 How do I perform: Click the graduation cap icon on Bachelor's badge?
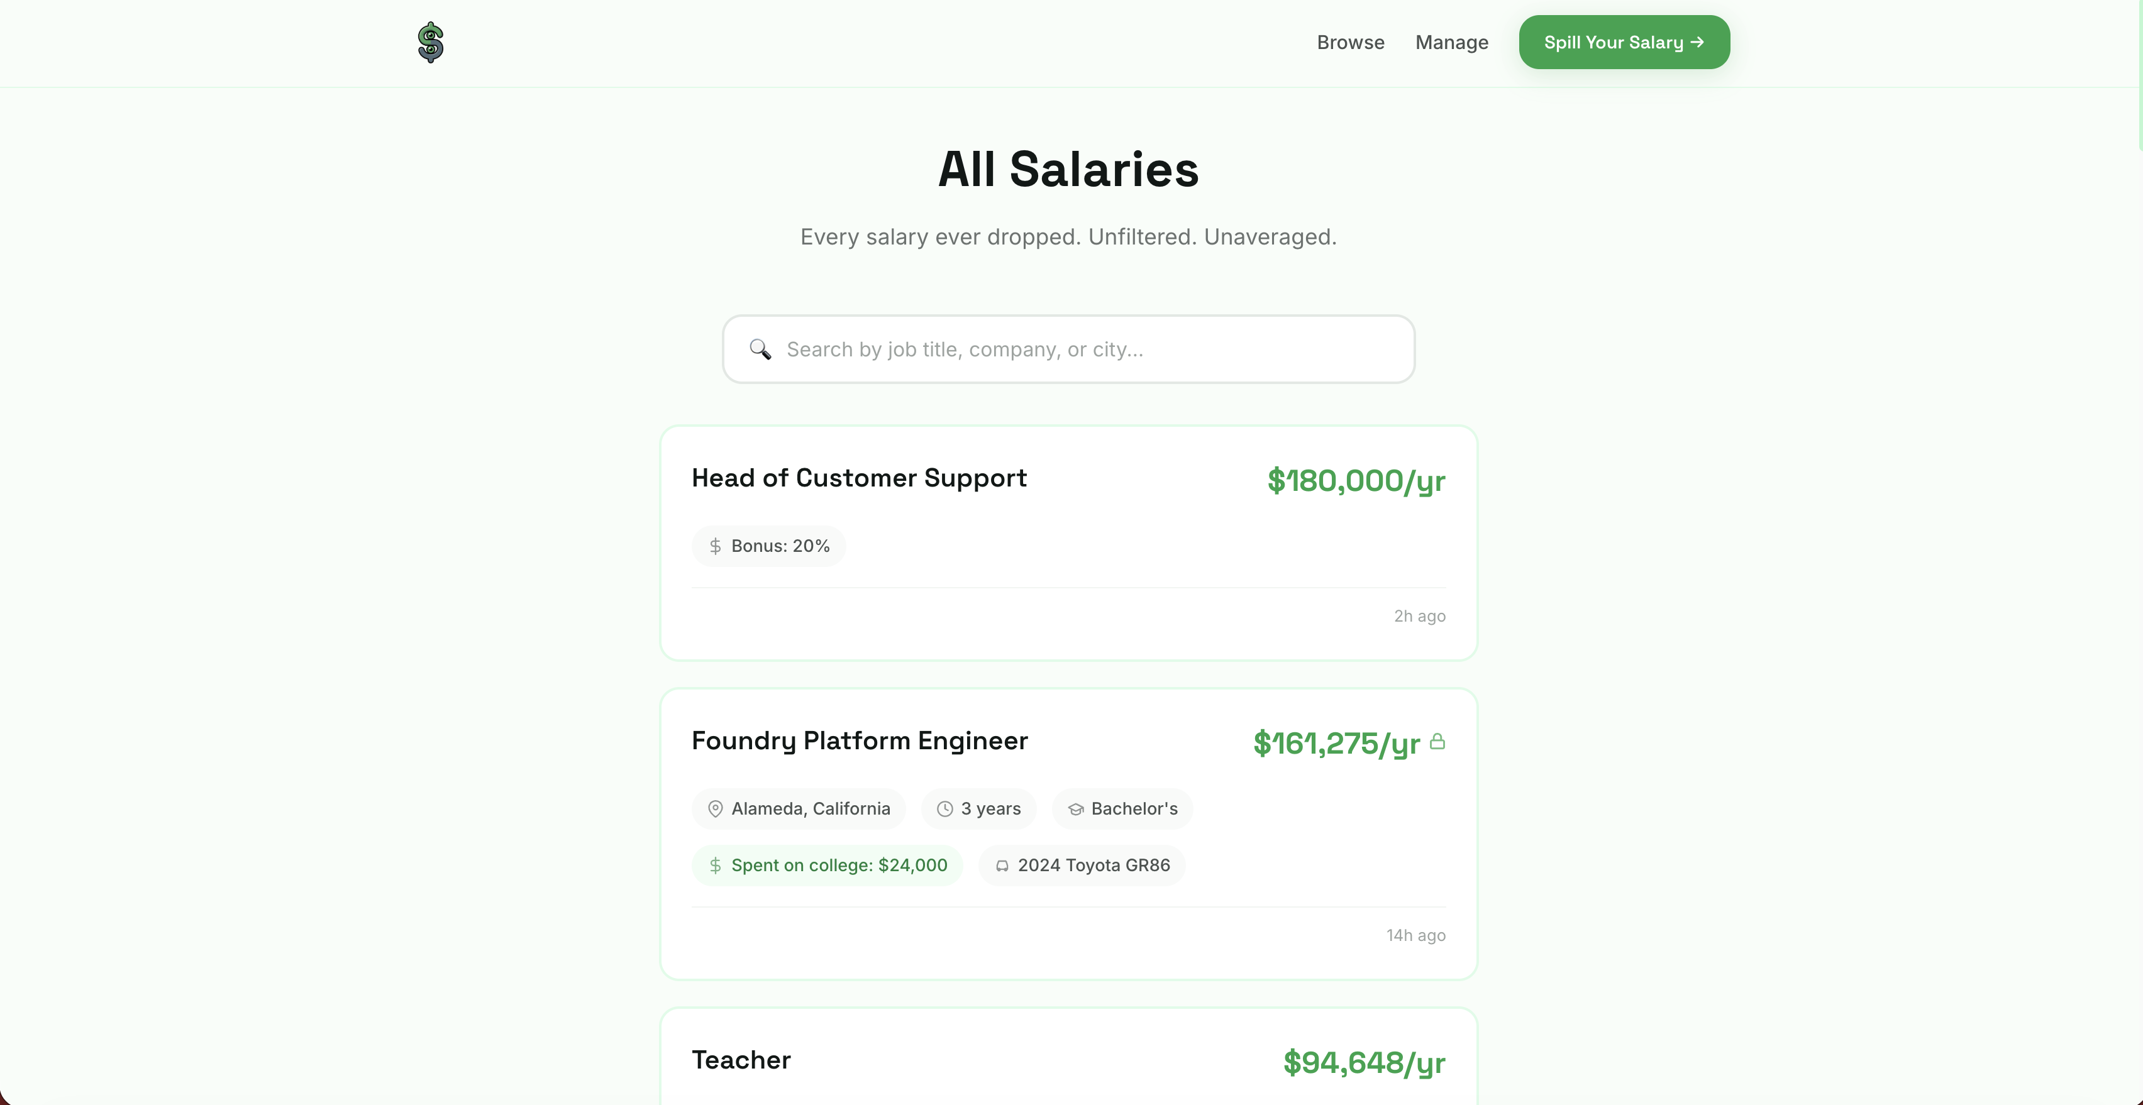1075,808
